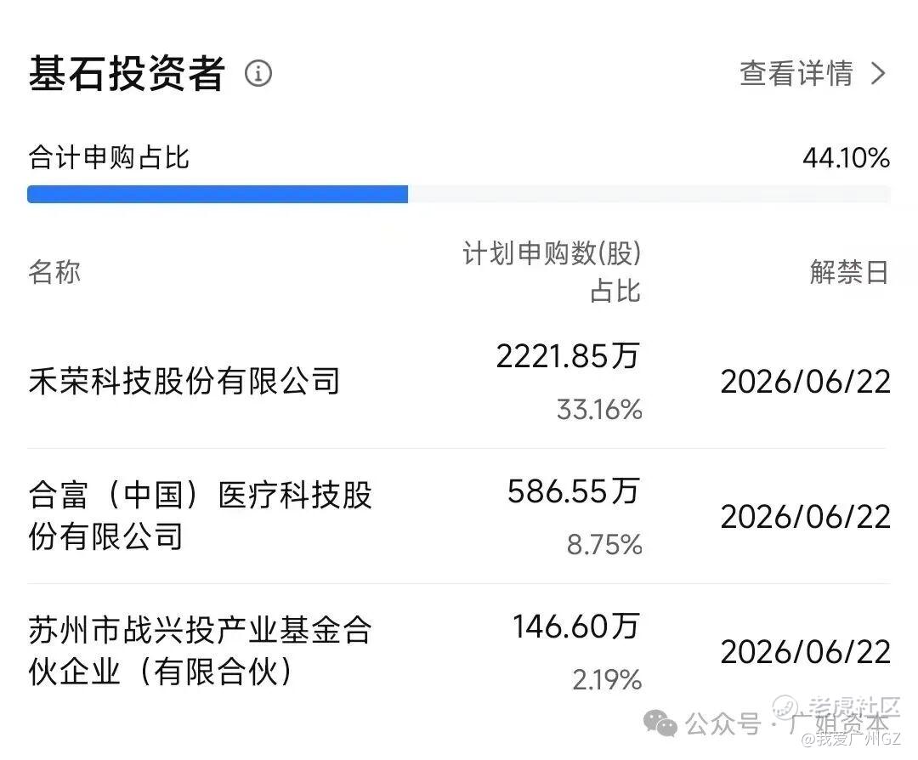Click the 33.16% share figure
Image resolution: width=918 pixels, height=760 pixels.
click(599, 411)
